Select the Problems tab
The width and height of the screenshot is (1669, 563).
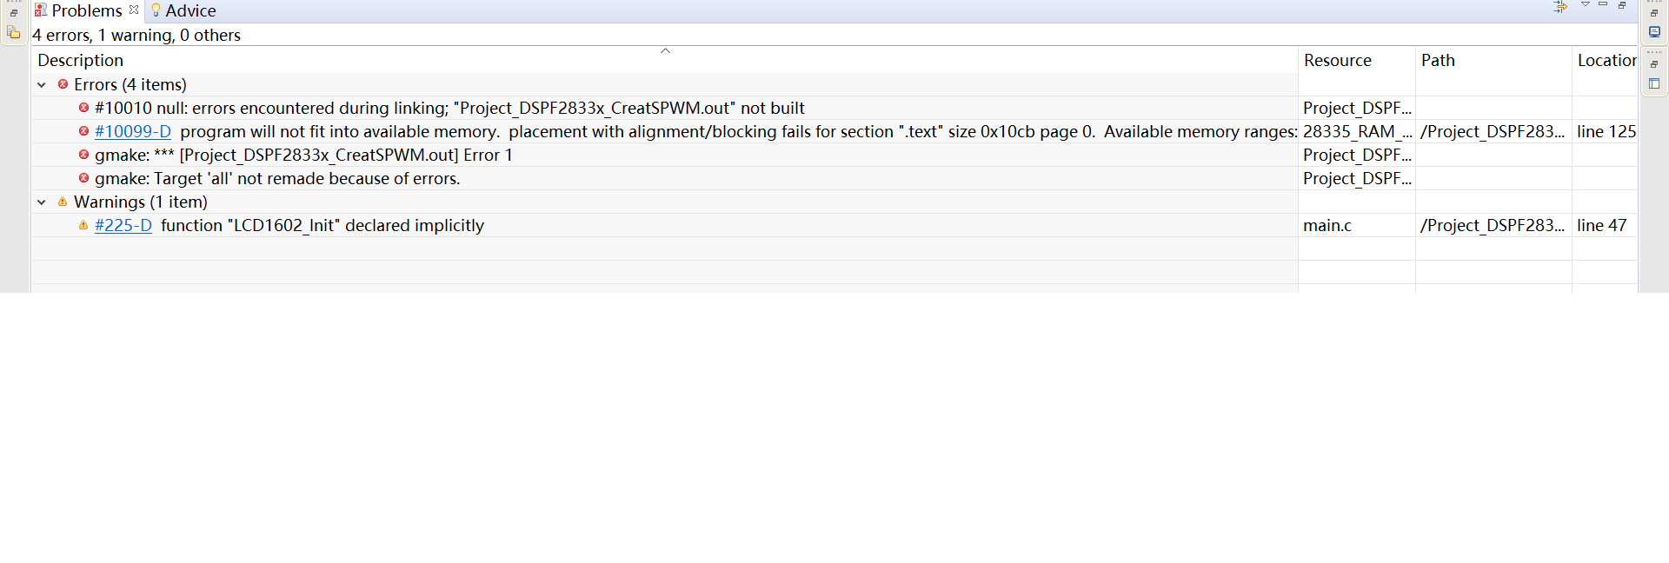click(x=85, y=11)
